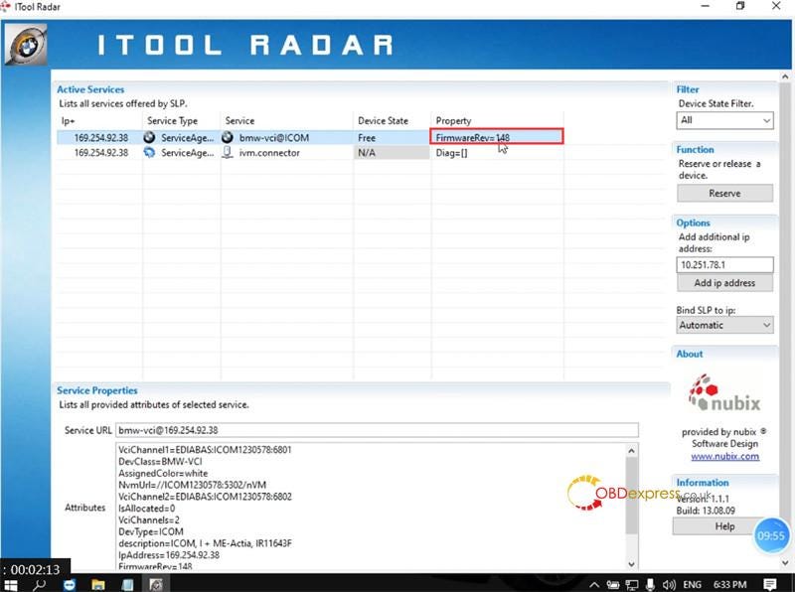795x592 pixels.
Task: Click the Add ip address button
Action: coord(724,283)
